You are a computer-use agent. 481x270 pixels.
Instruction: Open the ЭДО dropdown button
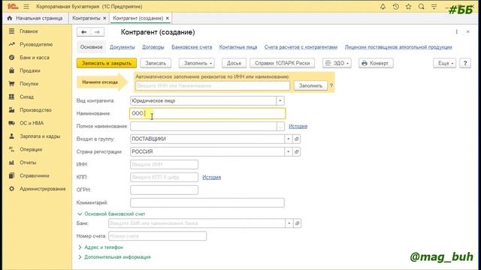click(337, 63)
